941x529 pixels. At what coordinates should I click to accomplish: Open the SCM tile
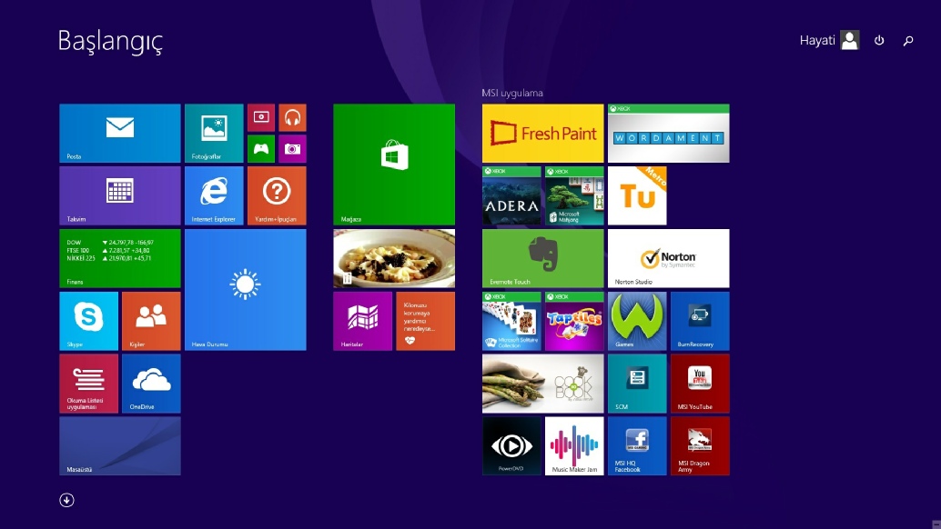[637, 384]
